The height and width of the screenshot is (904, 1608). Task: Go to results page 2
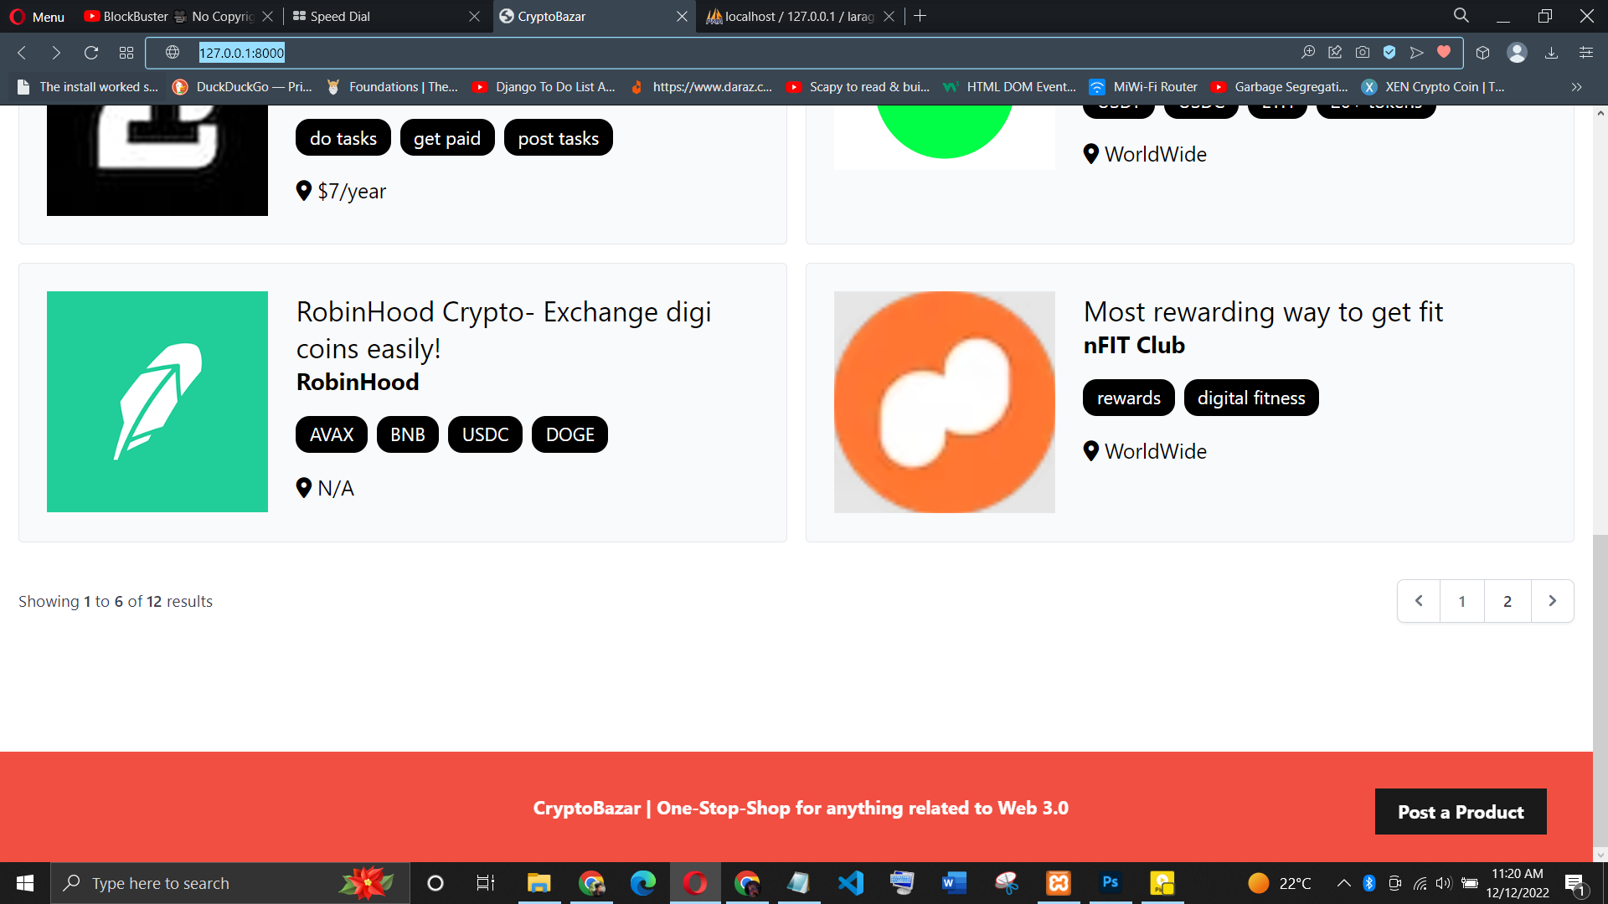[x=1507, y=601]
